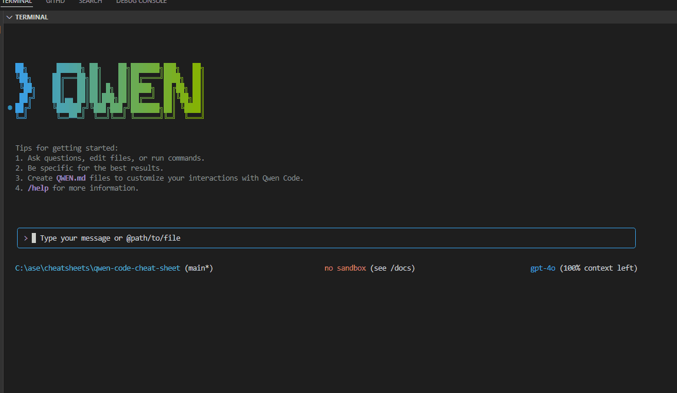Open the SEARCH panel tab

[90, 2]
